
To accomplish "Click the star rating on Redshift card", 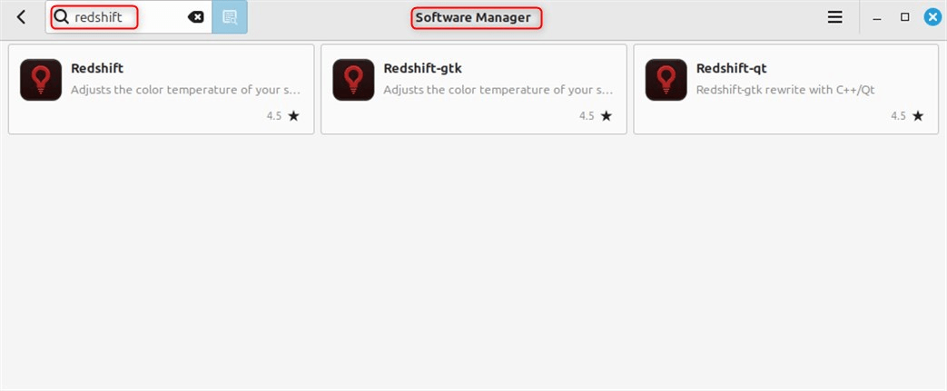I will coord(293,116).
